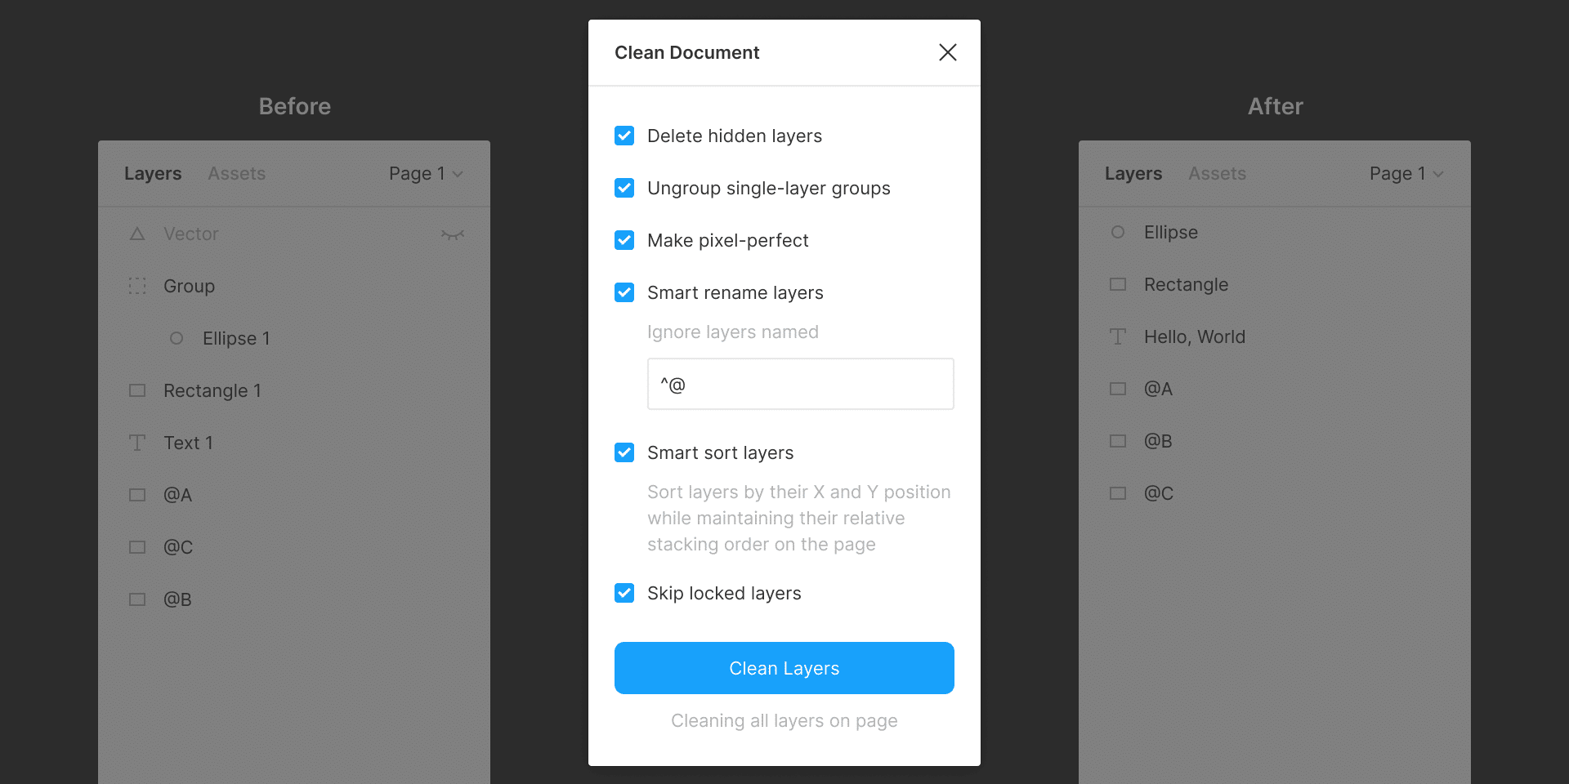Switch to Assets tab in Before panel

point(236,173)
